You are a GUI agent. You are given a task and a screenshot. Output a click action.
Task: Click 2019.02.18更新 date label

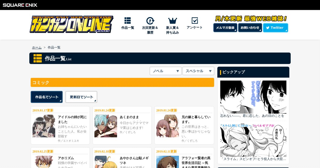(x=105, y=151)
